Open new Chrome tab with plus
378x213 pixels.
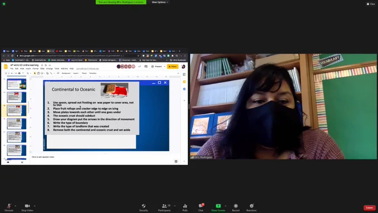(x=180, y=51)
